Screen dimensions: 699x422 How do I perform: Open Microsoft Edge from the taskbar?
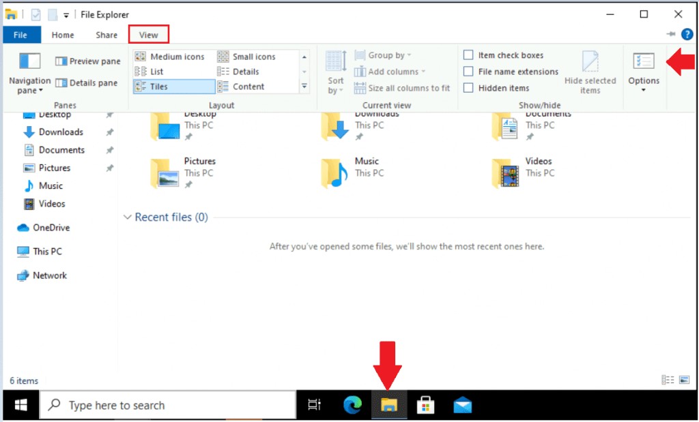(x=352, y=404)
